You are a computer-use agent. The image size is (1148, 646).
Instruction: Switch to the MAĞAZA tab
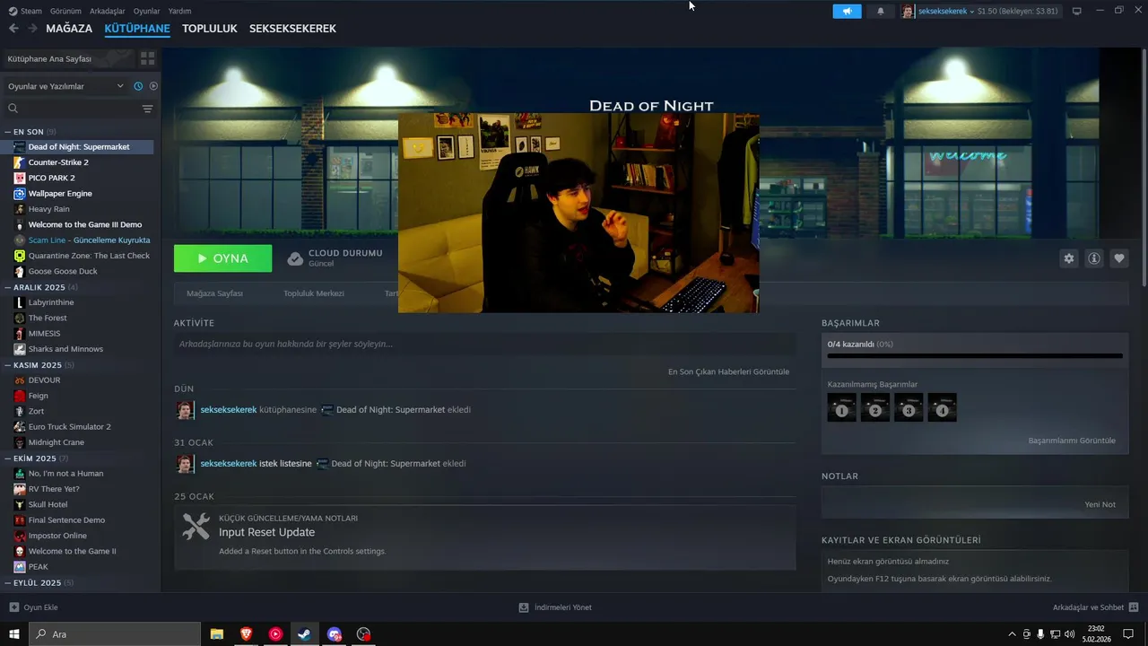69,29
